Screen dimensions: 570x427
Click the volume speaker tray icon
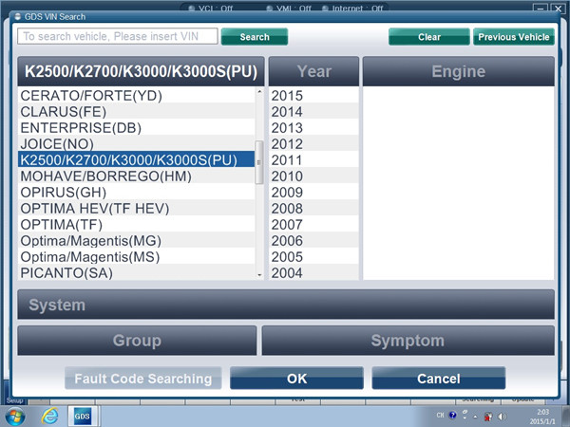click(x=502, y=417)
